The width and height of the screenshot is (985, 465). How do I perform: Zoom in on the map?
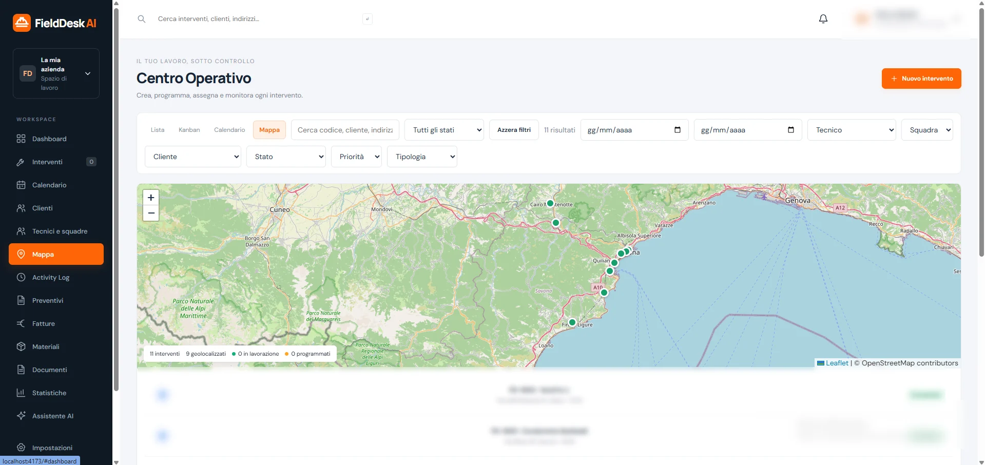[x=151, y=198]
